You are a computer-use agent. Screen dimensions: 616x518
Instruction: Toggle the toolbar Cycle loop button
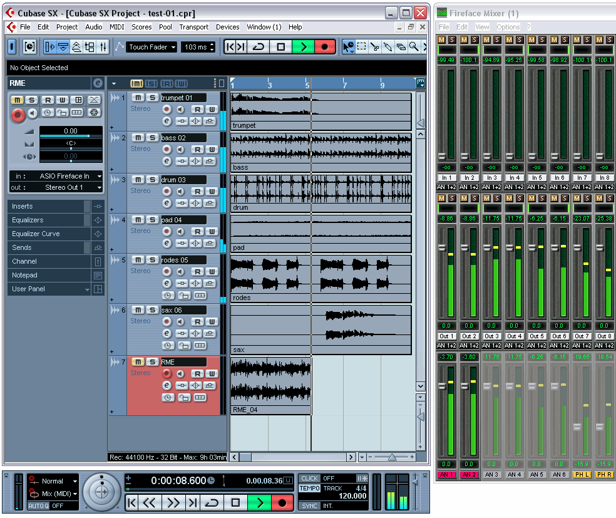(259, 47)
